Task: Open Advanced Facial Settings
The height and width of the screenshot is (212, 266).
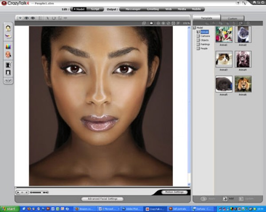Action: [x=102, y=199]
